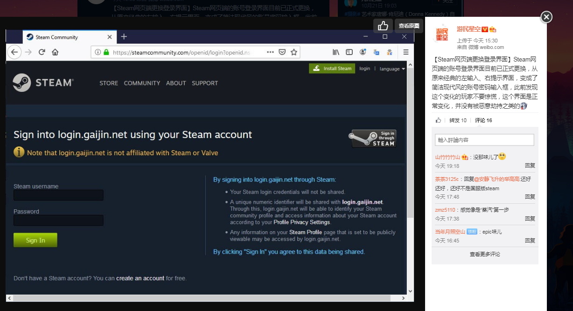
Task: Click the site information icon in the address bar
Action: pos(98,53)
